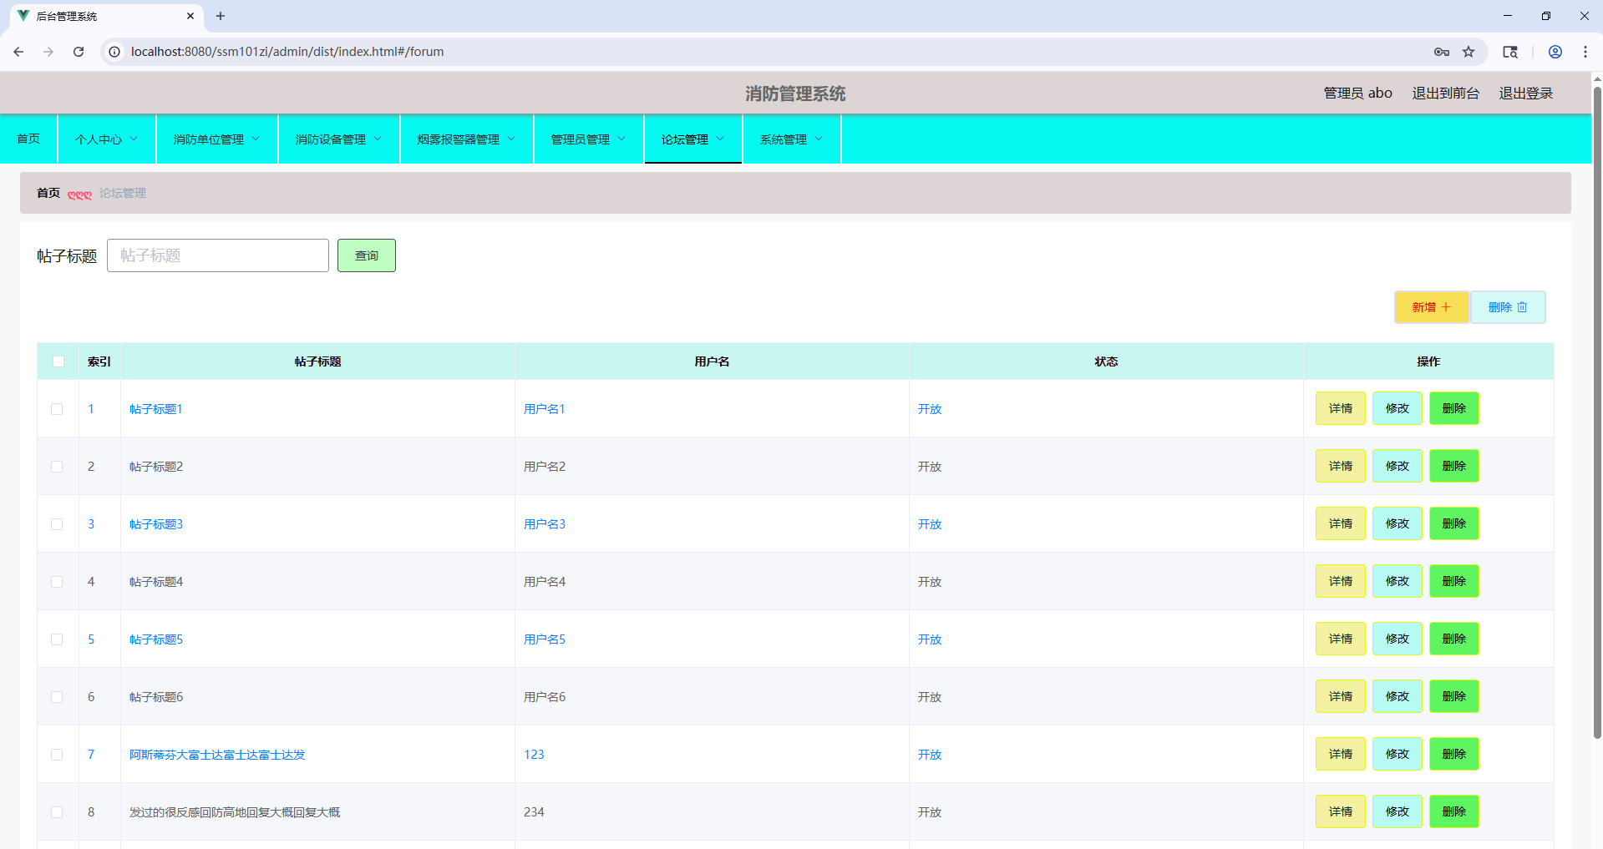Open 消防单位管理 menu
1603x849 pixels.
click(216, 139)
